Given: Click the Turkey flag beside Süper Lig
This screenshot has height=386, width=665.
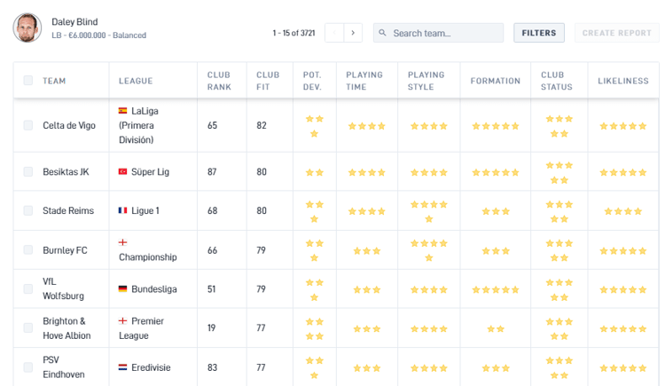Looking at the screenshot, I should (122, 171).
